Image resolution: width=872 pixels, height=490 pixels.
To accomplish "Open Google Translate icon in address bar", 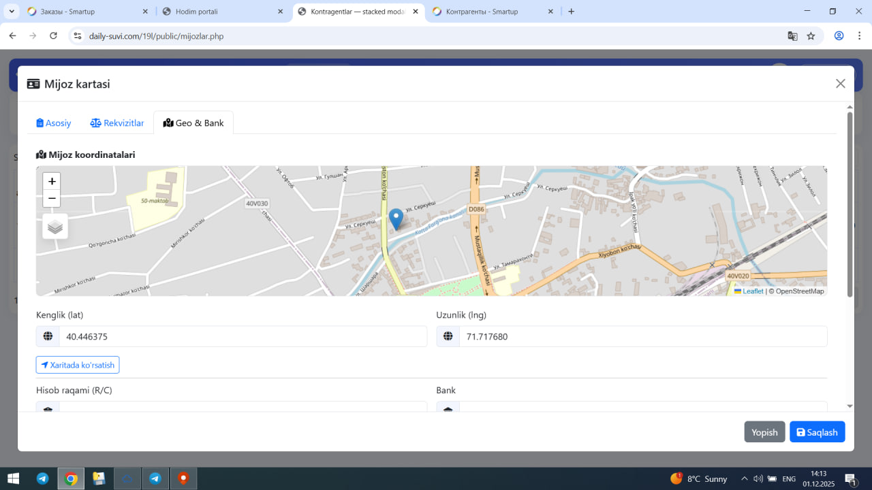I will pyautogui.click(x=792, y=36).
